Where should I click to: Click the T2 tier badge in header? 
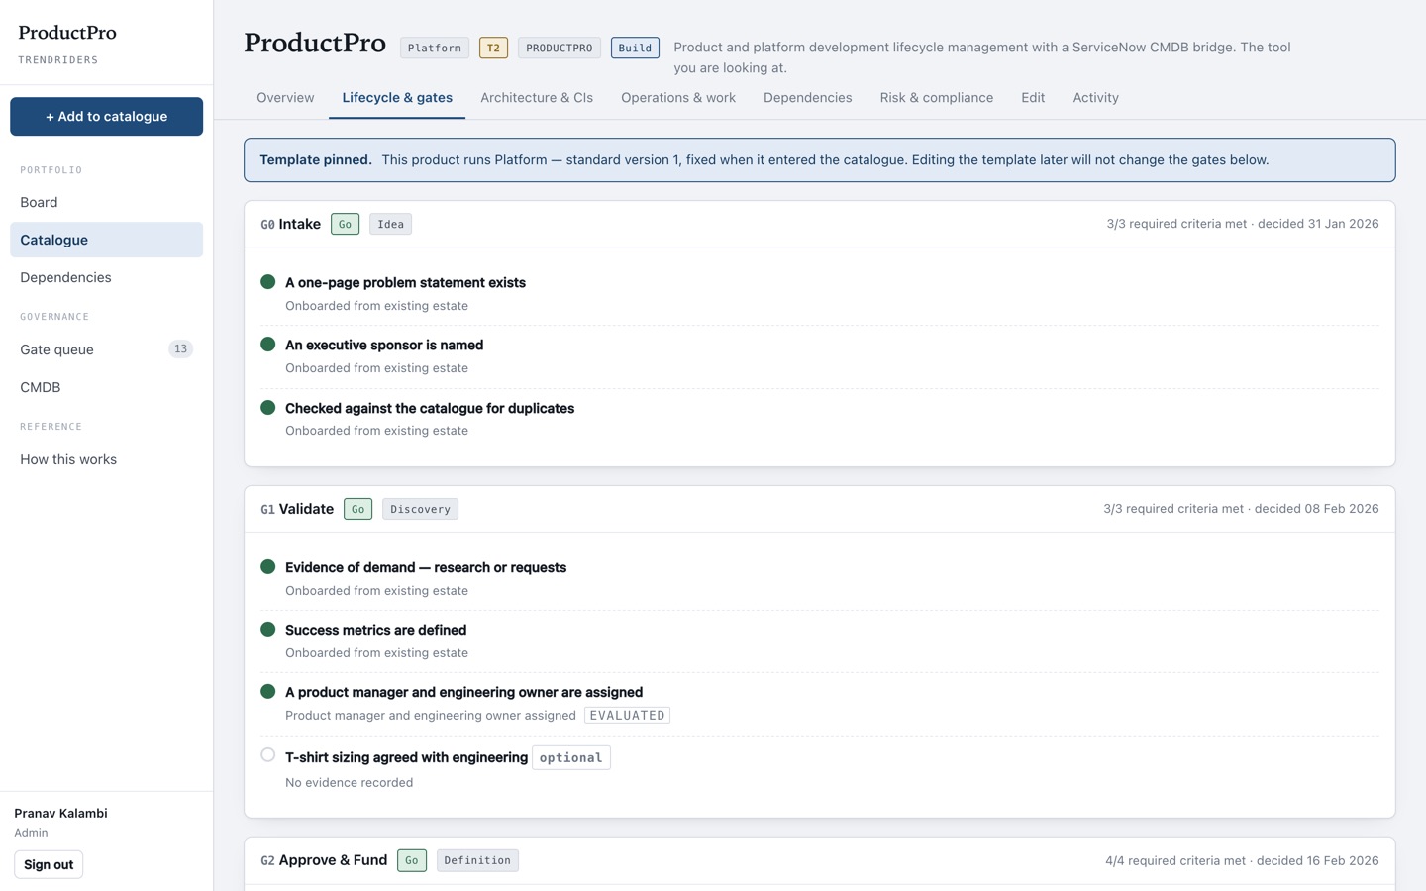493,48
